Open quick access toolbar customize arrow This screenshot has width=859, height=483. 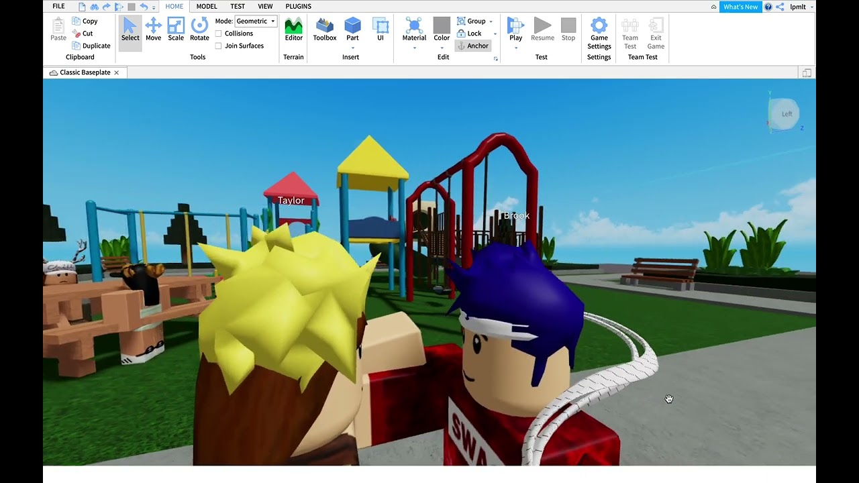click(x=154, y=7)
